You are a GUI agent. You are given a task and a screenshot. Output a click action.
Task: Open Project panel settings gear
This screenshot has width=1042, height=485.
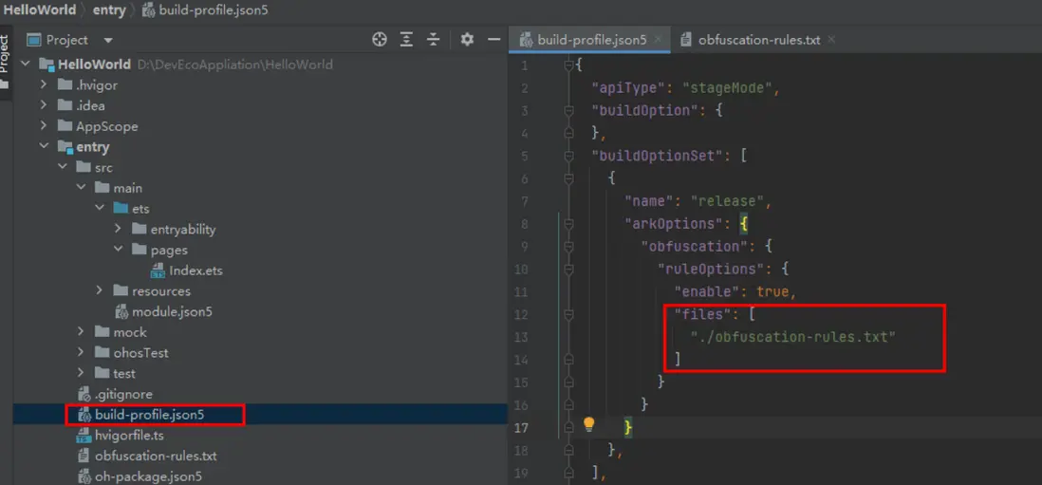click(x=467, y=40)
